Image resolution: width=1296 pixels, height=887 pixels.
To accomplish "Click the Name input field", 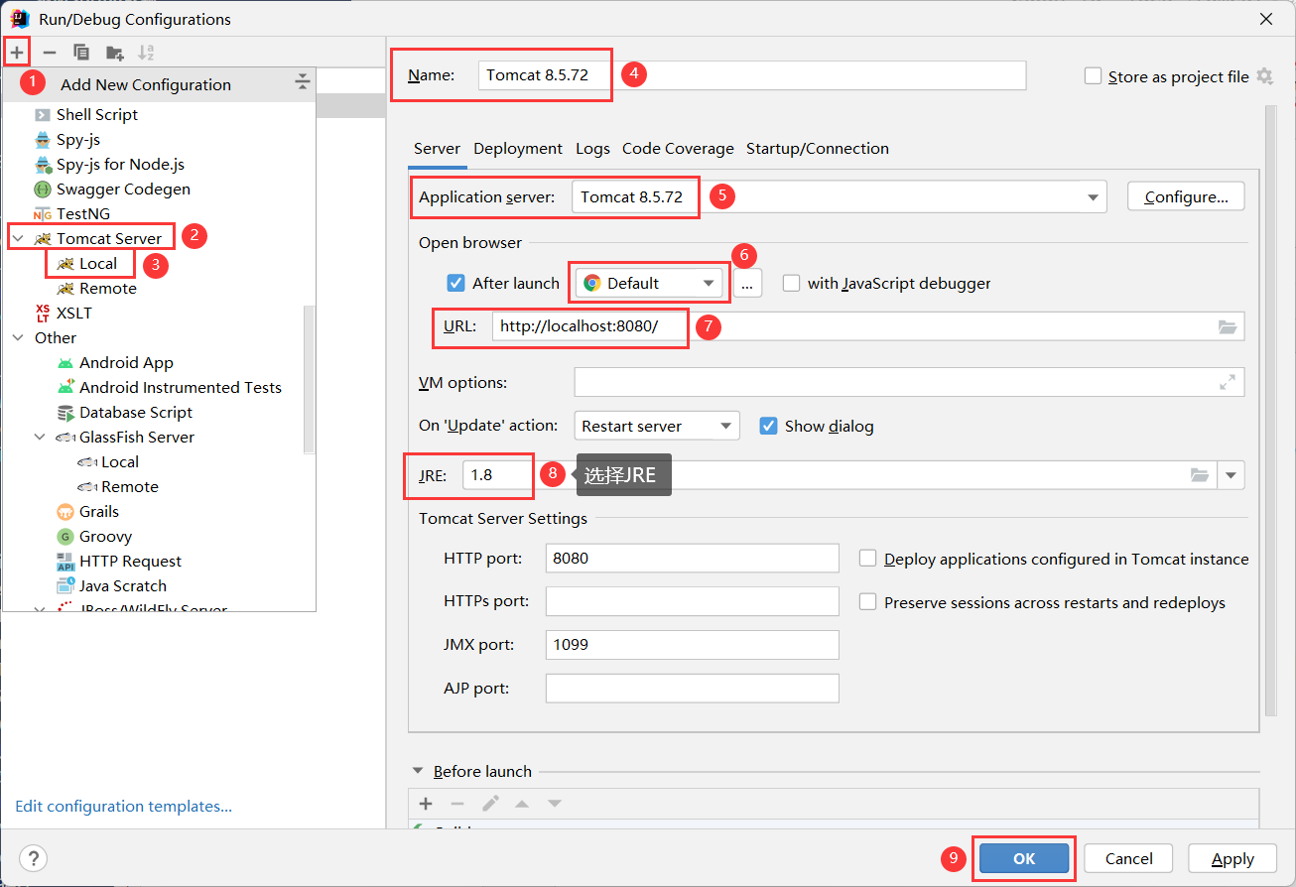I will tap(752, 75).
